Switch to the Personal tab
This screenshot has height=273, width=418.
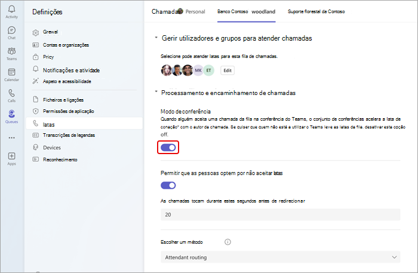tap(195, 12)
